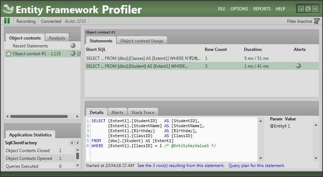Click the up arrow of the SQL details scrollbar
Image resolution: width=323 pixels, height=177 pixels.
point(261,121)
